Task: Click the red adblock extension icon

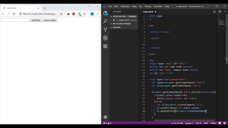Action: tap(74, 14)
